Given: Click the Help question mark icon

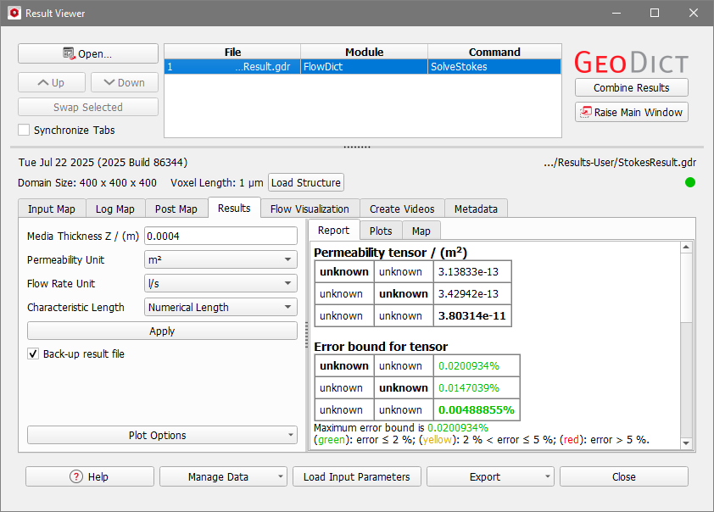Looking at the screenshot, I should (76, 476).
